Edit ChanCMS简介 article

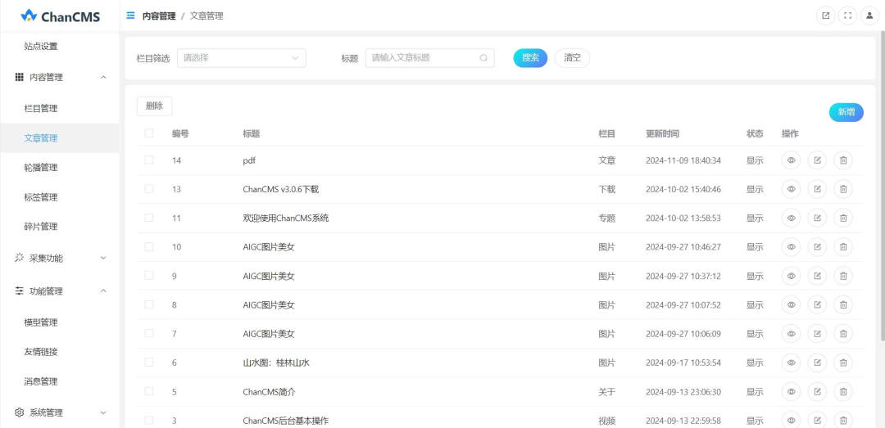[817, 391]
